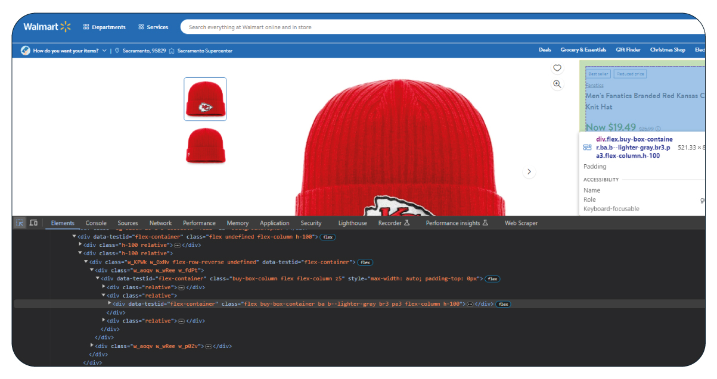Switch to the Elements tab
This screenshot has height=379, width=717.
point(63,223)
